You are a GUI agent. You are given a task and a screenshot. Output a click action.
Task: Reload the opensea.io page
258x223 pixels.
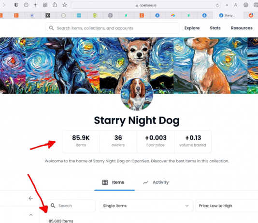click(217, 5)
